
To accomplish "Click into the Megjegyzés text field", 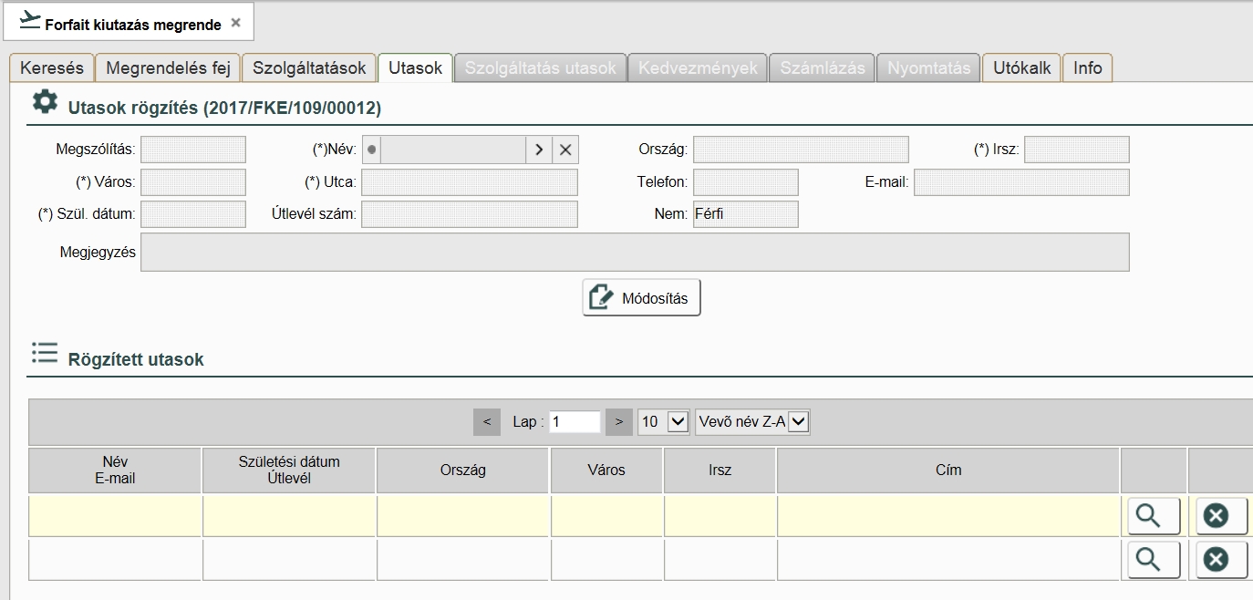I will [634, 253].
